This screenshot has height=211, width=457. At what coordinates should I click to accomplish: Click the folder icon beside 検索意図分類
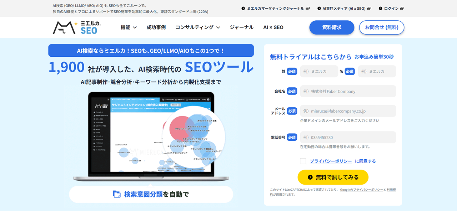[x=117, y=194]
